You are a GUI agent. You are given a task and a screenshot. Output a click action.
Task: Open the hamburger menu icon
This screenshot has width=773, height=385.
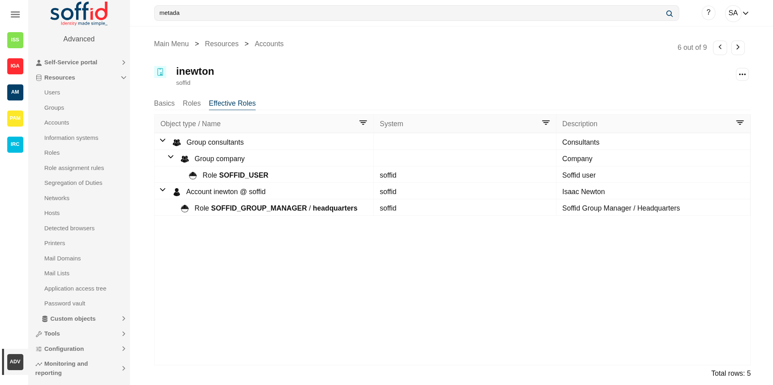tap(15, 14)
